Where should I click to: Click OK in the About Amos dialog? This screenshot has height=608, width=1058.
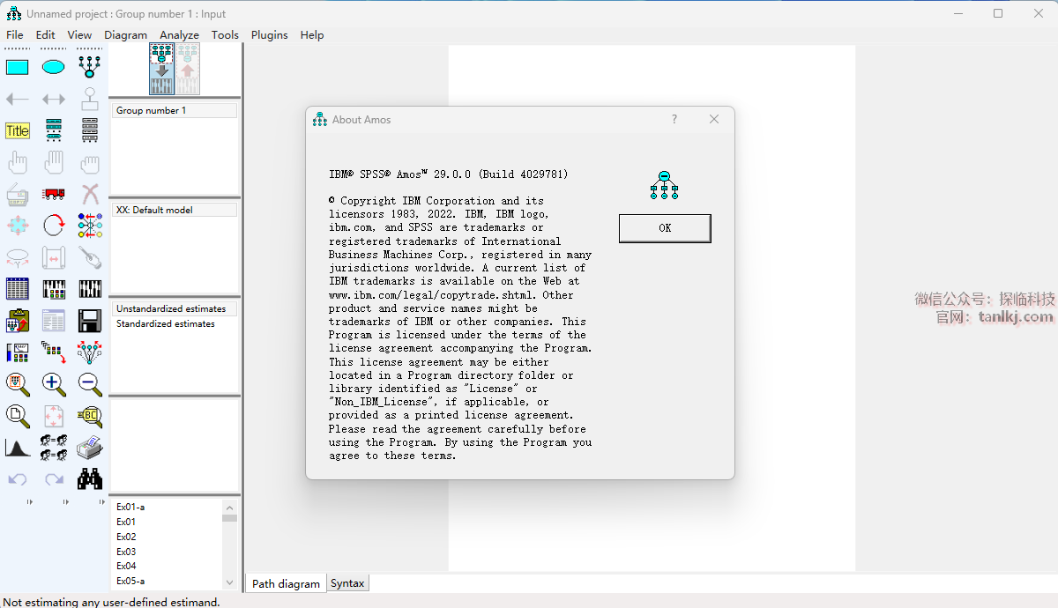point(665,228)
